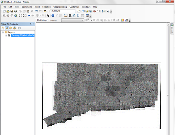Open the Create Viewer Window tool
This screenshot has height=135, width=175.
coord(87,15)
